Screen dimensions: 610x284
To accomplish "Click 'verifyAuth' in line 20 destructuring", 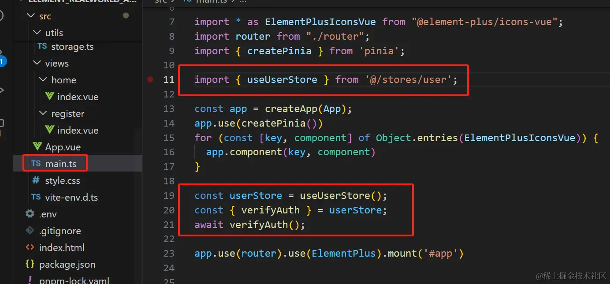I will tap(271, 210).
